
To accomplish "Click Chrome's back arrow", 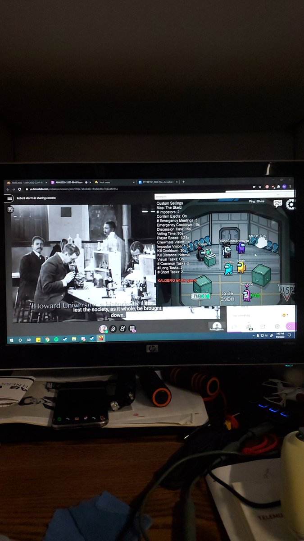I will [x=8, y=189].
